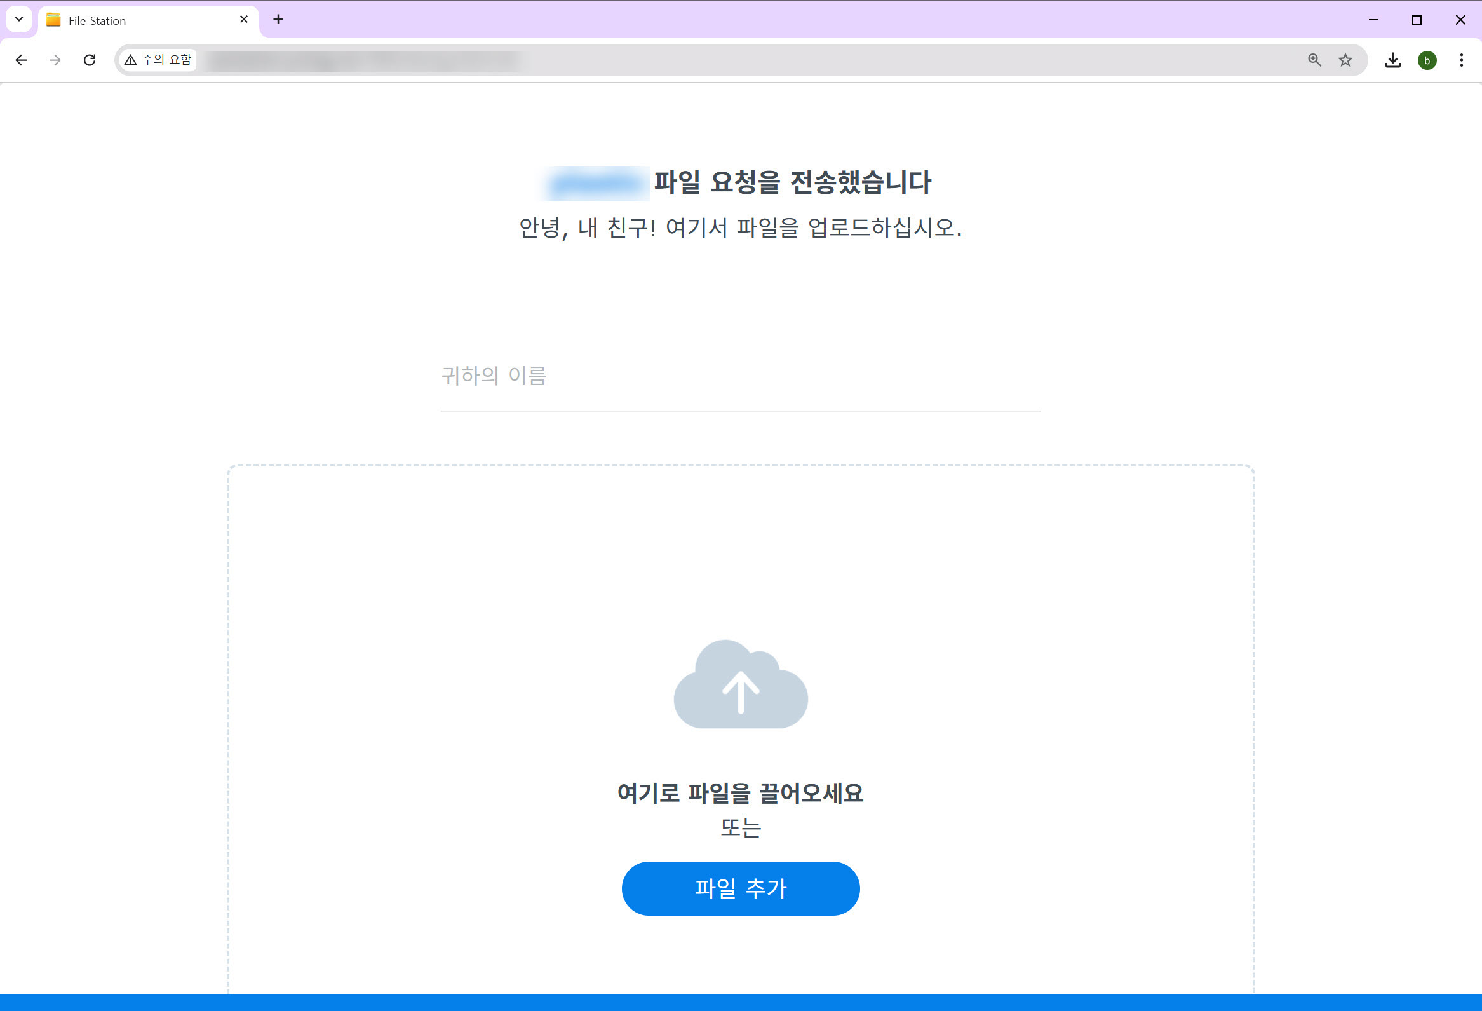Click the cloud upload icon
Image resolution: width=1482 pixels, height=1011 pixels.
click(x=740, y=685)
